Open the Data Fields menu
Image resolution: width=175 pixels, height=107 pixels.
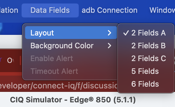(x=50, y=10)
